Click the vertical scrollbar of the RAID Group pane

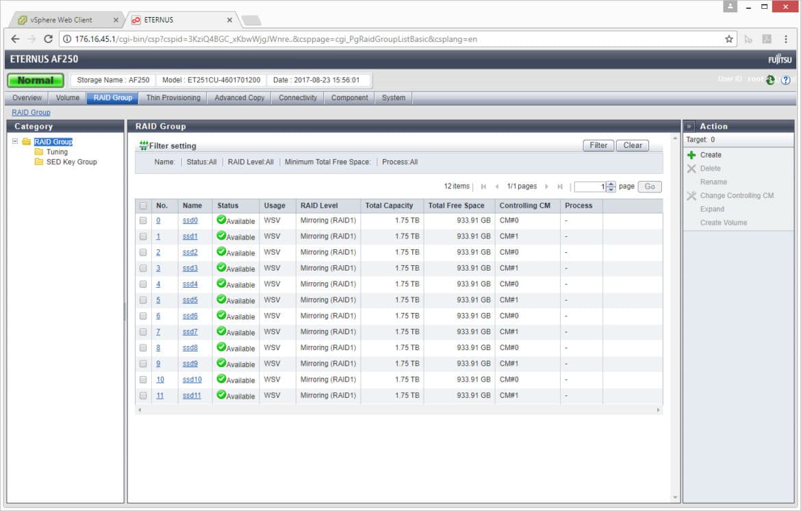pyautogui.click(x=675, y=318)
